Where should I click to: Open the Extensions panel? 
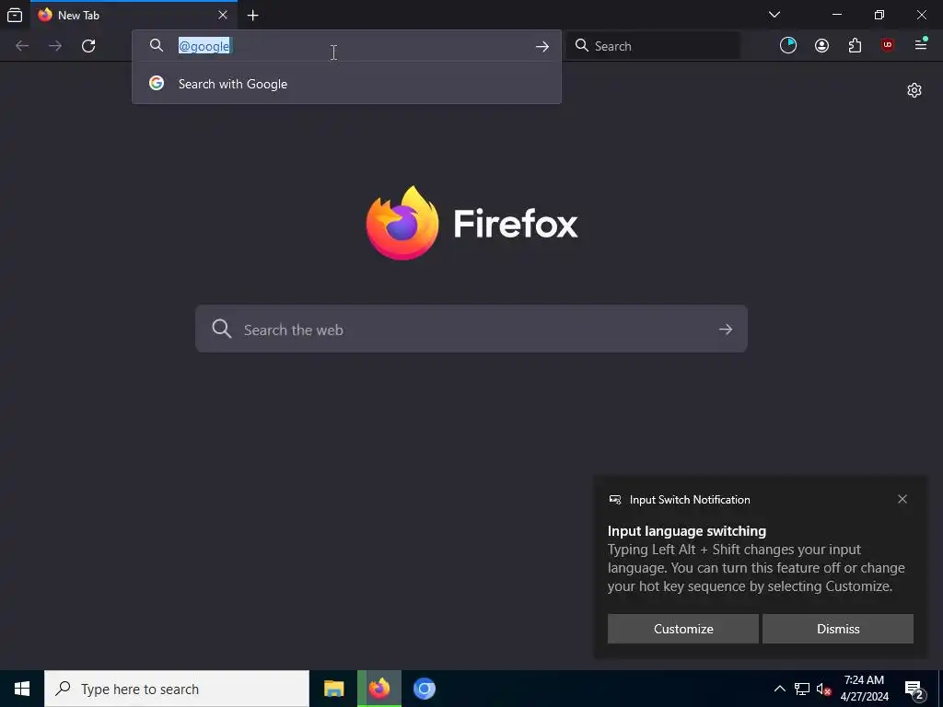coord(855,46)
